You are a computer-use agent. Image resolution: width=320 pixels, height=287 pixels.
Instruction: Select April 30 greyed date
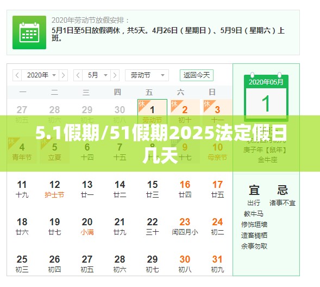click(x=120, y=114)
